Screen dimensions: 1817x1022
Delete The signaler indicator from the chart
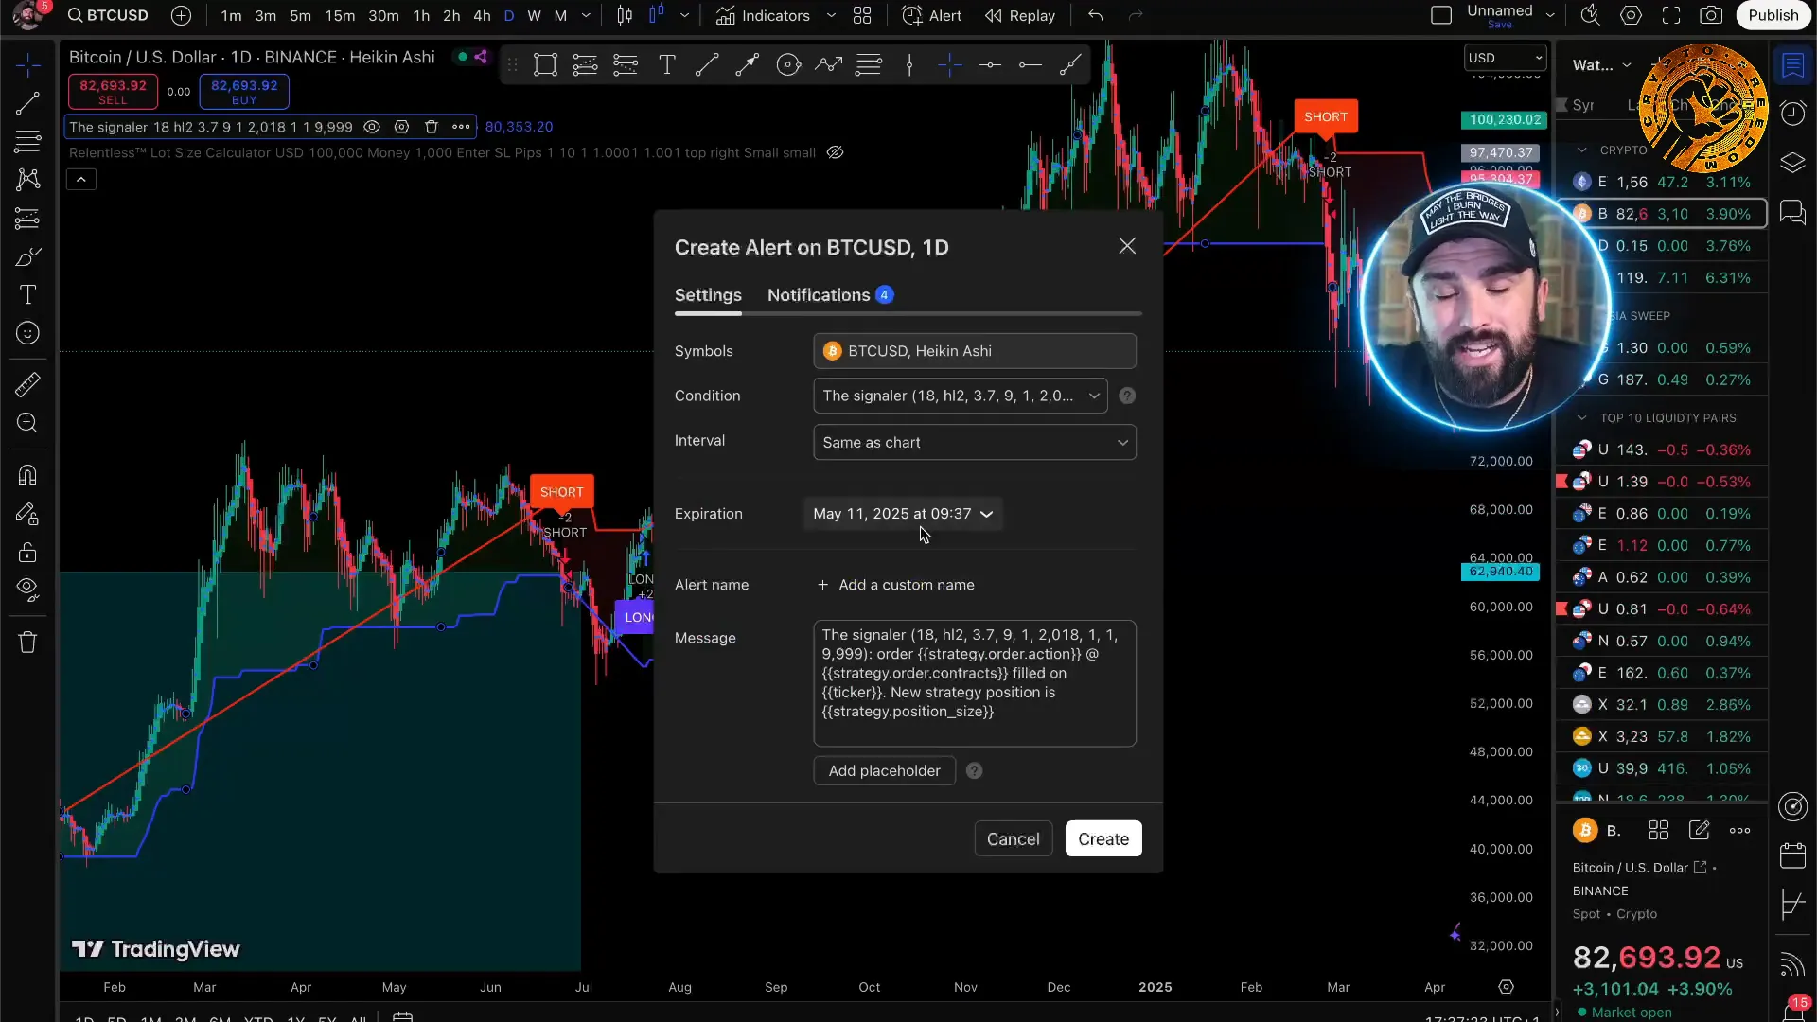(432, 127)
